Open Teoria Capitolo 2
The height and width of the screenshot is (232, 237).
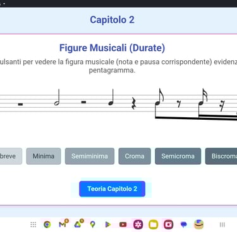(112, 189)
